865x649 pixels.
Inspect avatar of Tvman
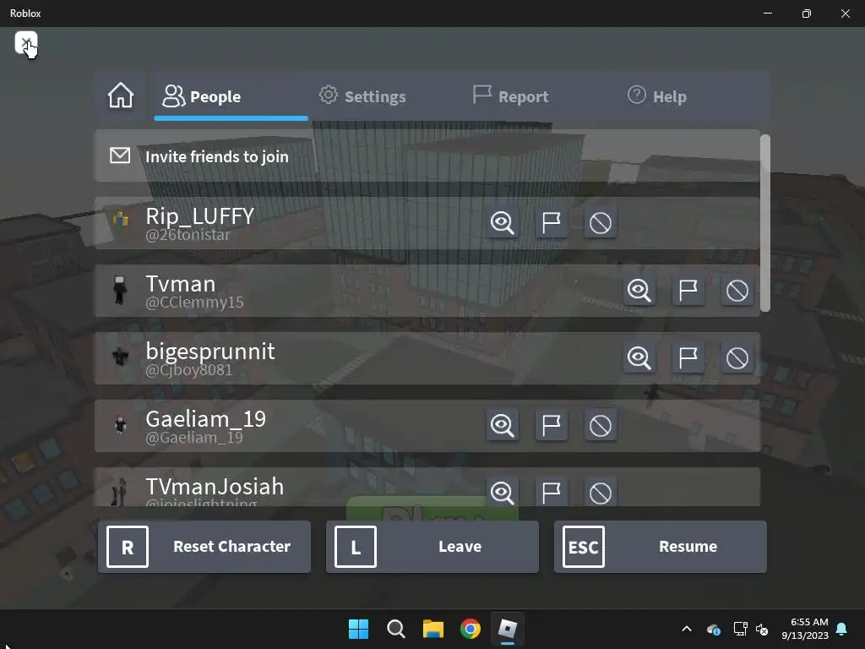pos(639,291)
